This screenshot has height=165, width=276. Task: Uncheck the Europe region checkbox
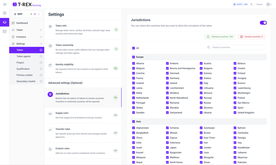(133, 57)
